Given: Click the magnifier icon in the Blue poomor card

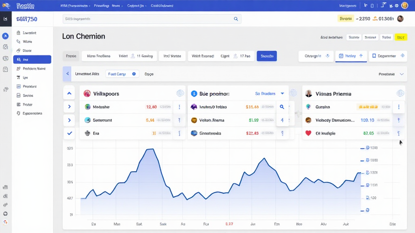Looking at the screenshot, I should coord(282,107).
